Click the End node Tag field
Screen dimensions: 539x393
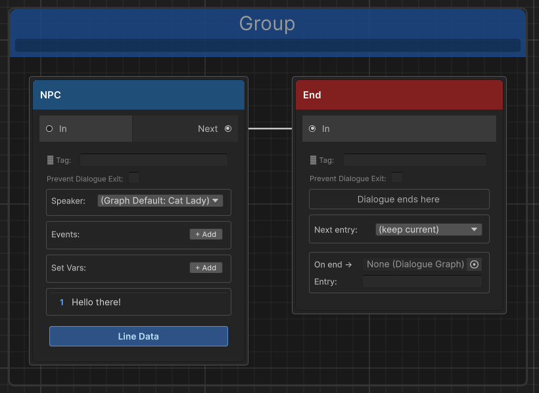[x=415, y=160]
